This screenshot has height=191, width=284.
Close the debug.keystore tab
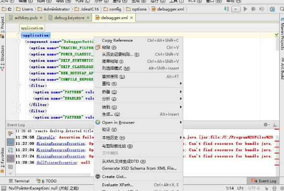click(88, 18)
